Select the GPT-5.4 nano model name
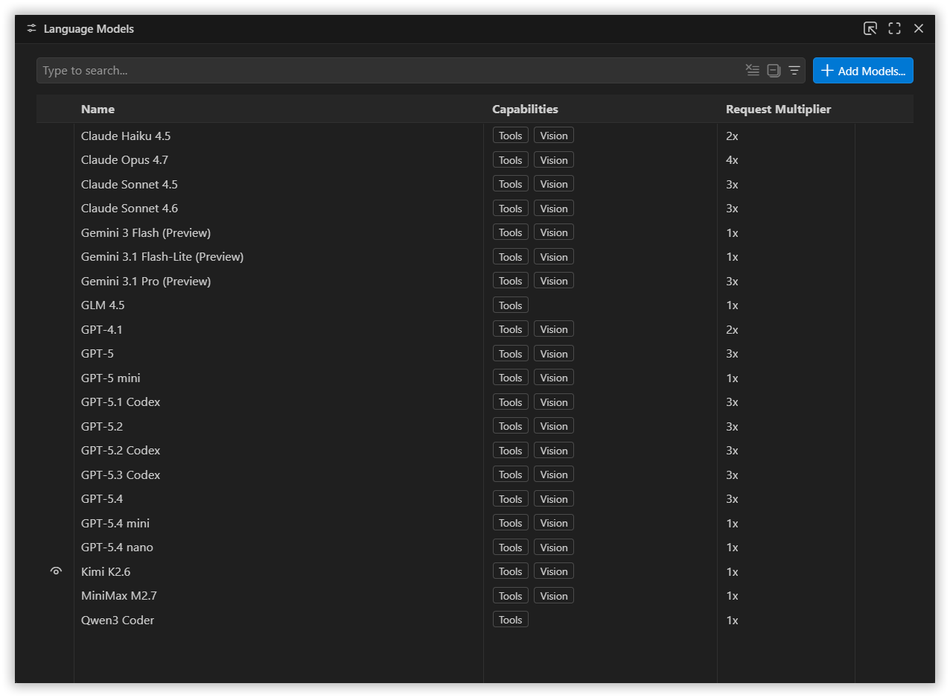 [117, 548]
